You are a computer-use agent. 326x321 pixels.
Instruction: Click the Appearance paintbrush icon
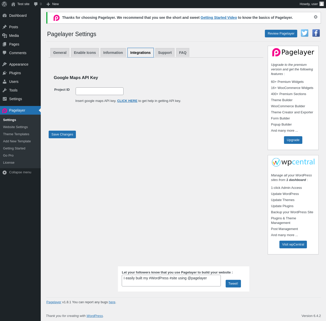[5, 64]
